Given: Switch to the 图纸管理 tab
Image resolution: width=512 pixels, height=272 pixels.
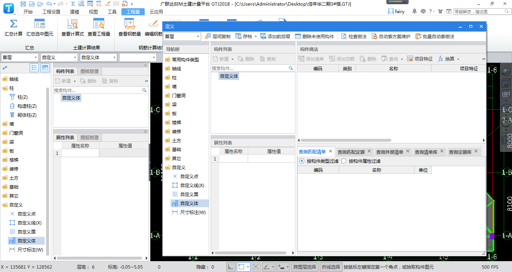Looking at the screenshot, I should click(90, 71).
